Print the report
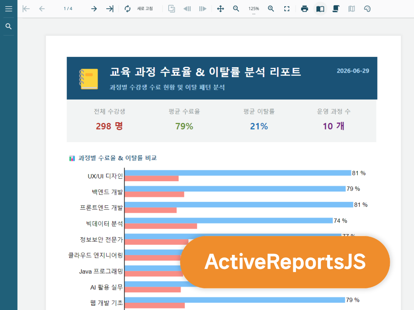The image size is (414, 310). [x=304, y=9]
